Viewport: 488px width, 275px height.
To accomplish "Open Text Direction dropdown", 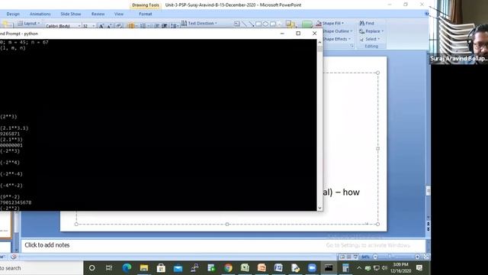I will [199, 24].
